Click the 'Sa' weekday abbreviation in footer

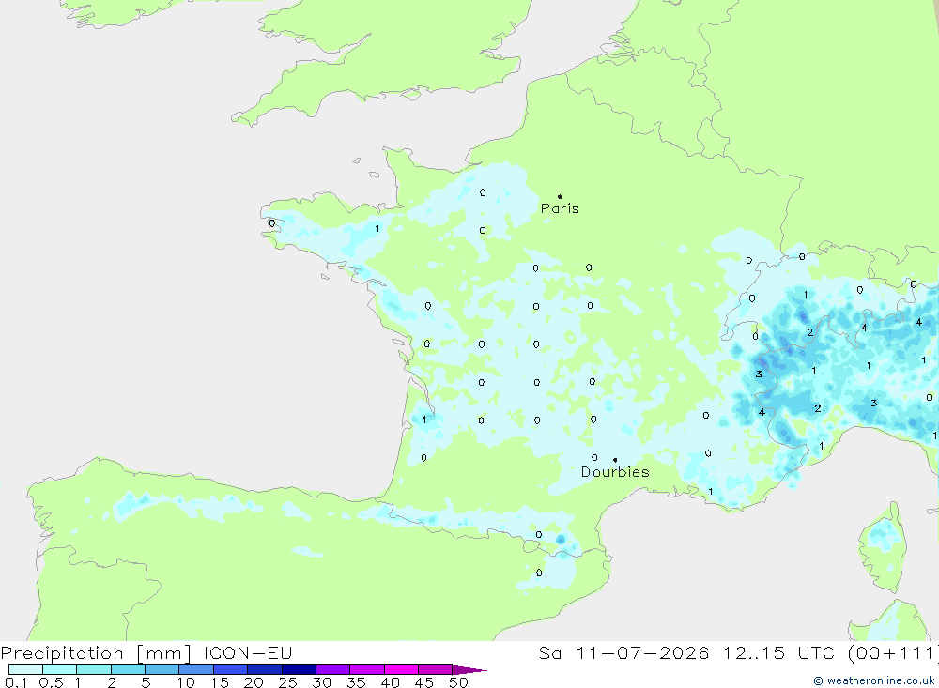[x=549, y=653]
